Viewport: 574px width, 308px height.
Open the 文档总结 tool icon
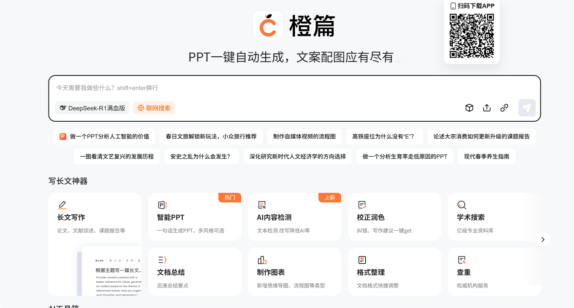point(162,260)
